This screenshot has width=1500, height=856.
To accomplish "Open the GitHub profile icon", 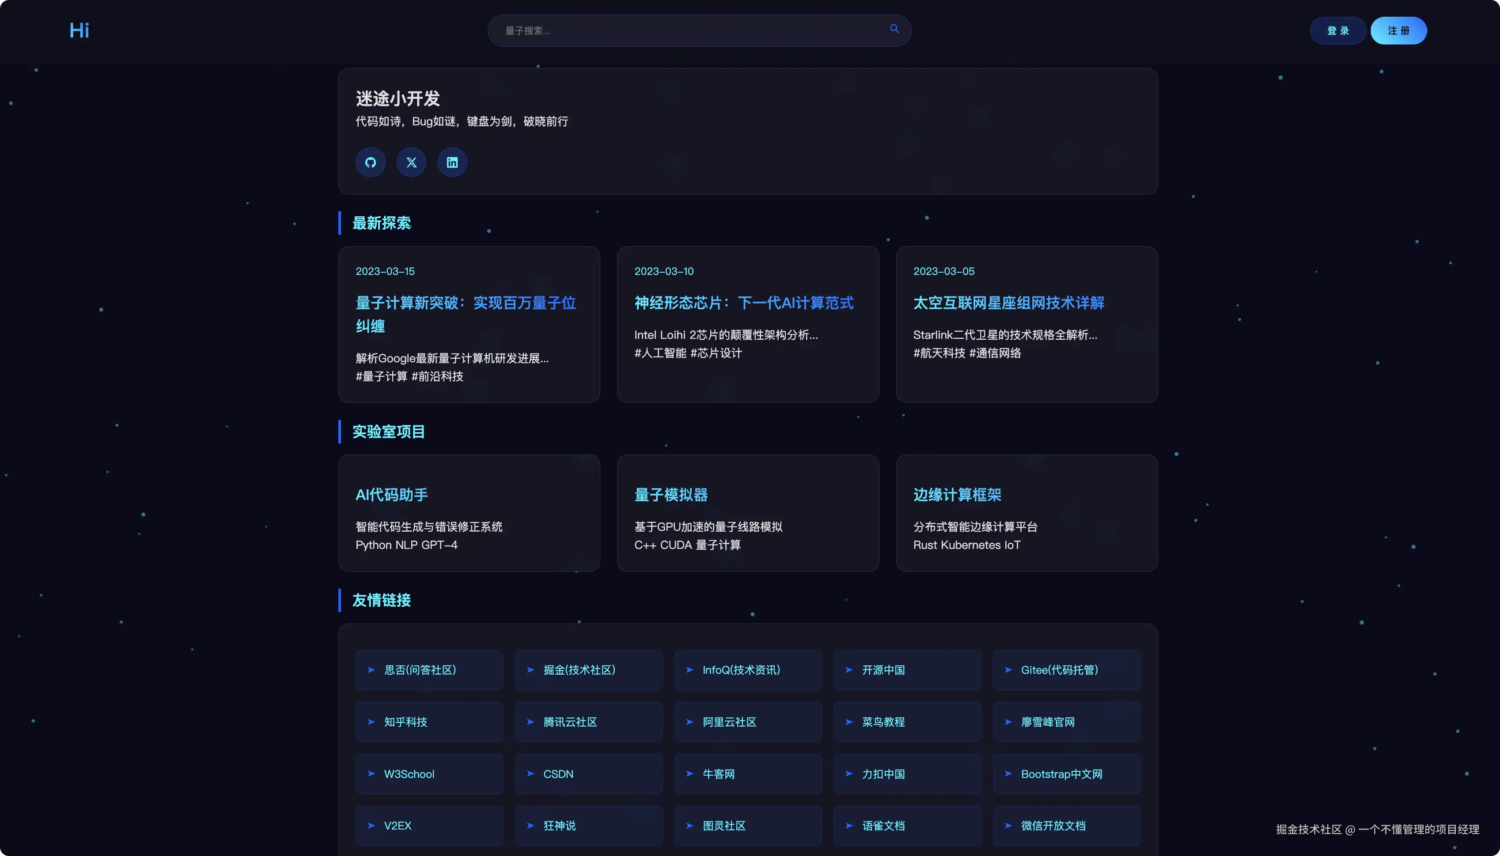I will (x=370, y=162).
